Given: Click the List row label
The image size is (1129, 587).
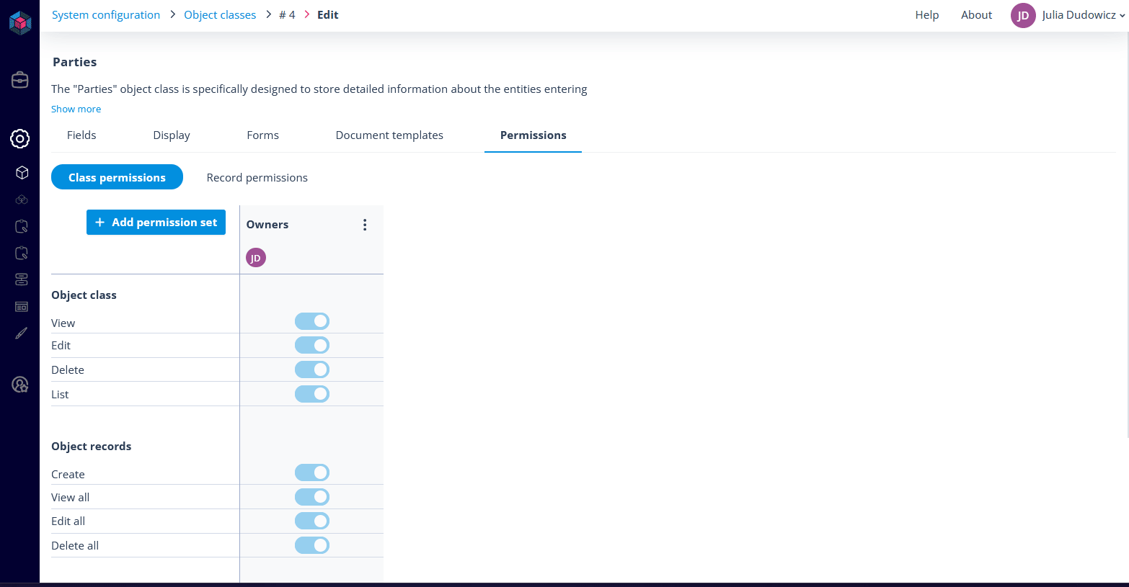Looking at the screenshot, I should tap(60, 395).
